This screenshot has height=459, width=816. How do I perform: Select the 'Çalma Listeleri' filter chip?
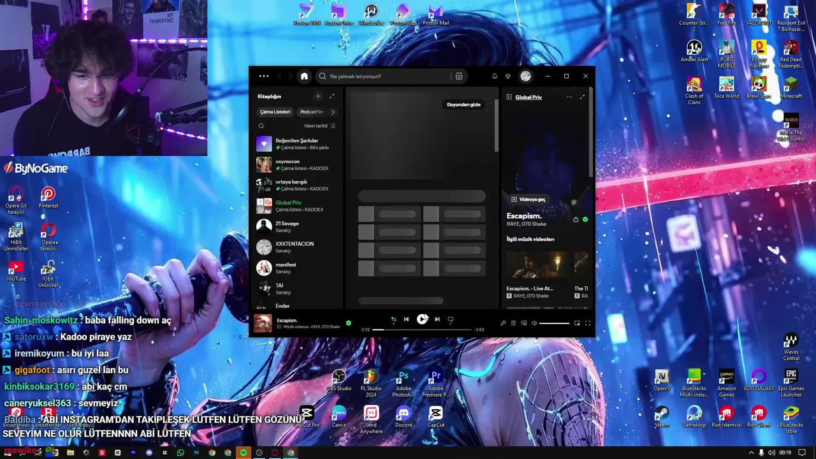(x=275, y=112)
